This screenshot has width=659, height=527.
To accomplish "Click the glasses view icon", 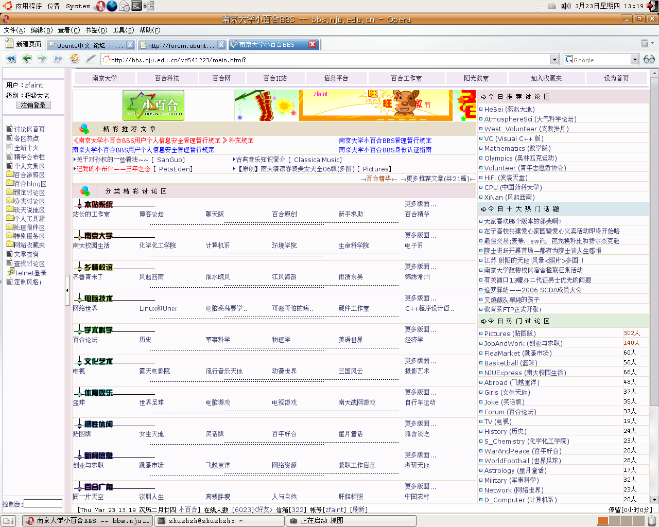I will [649, 59].
